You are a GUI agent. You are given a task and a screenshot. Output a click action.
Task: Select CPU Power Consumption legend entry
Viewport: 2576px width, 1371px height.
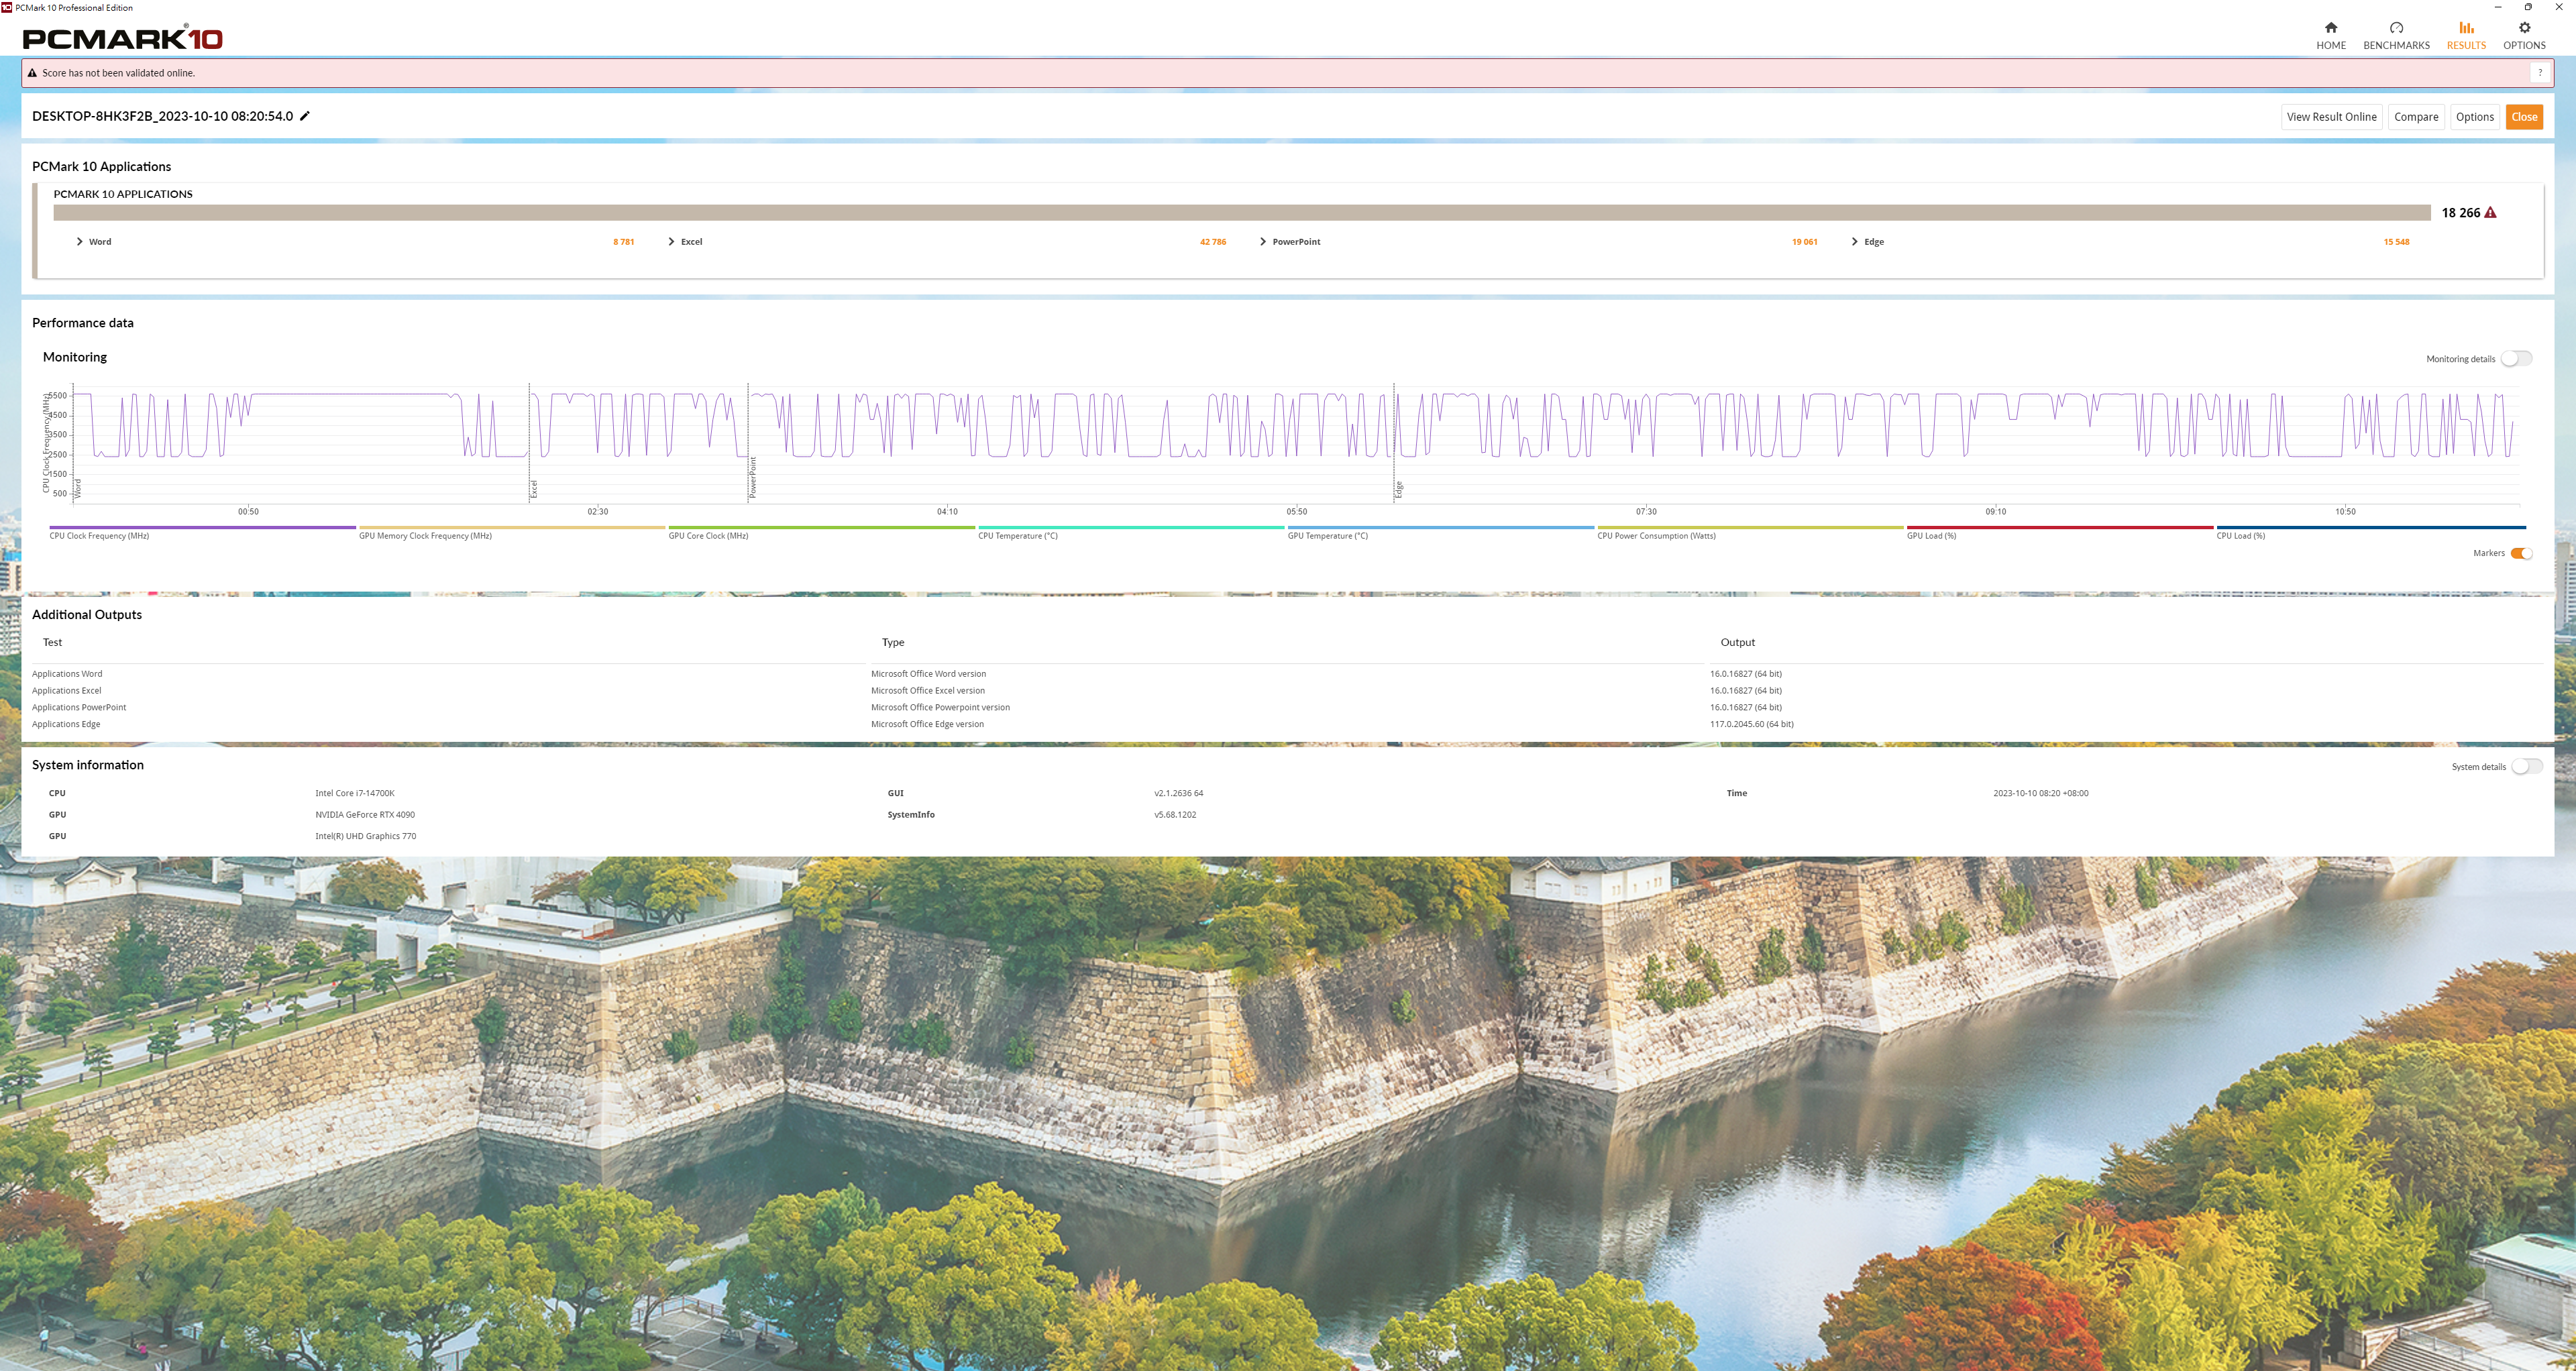click(x=1750, y=532)
